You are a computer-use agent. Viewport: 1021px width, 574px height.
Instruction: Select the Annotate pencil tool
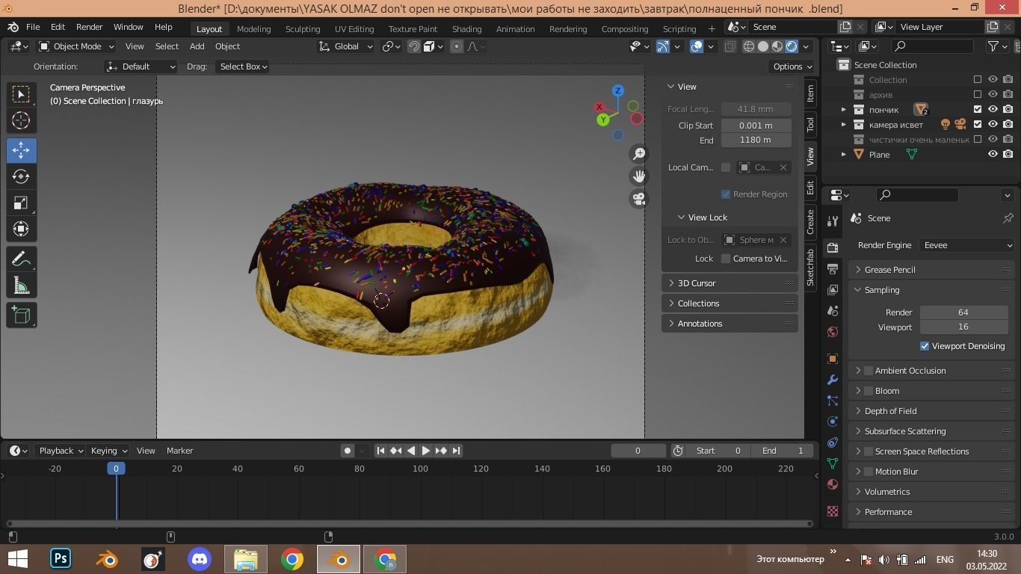pyautogui.click(x=21, y=259)
